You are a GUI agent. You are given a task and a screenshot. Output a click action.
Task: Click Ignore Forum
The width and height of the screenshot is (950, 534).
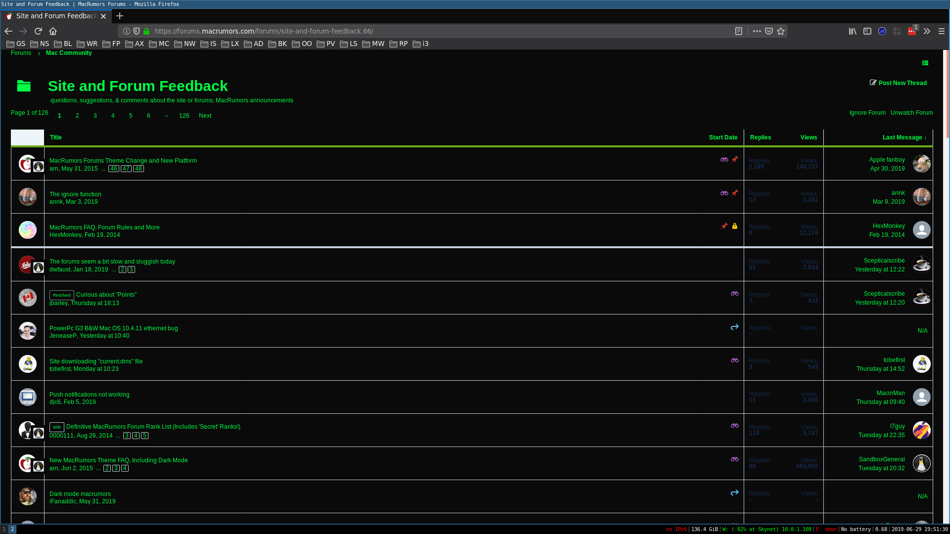tap(867, 113)
